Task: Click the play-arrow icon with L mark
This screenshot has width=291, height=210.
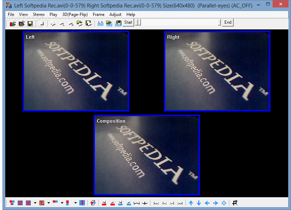Action: click(x=62, y=24)
